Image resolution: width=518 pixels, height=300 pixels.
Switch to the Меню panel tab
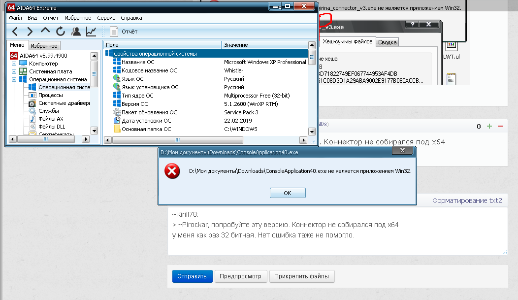[x=17, y=45]
